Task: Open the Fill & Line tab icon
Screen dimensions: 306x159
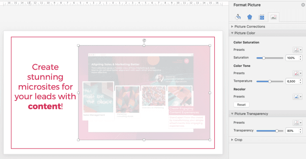Action: point(238,17)
